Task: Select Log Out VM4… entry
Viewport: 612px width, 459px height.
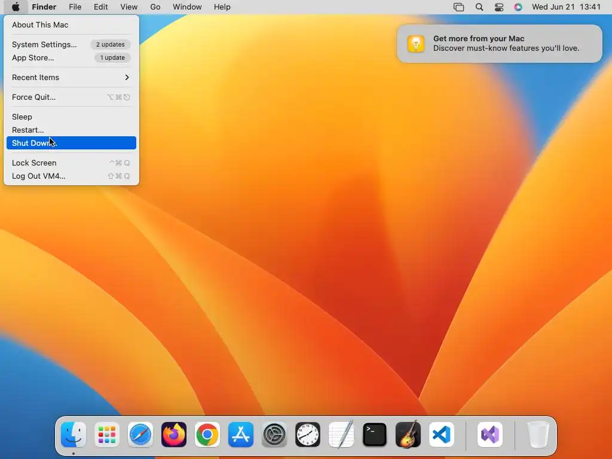Action: pos(71,176)
